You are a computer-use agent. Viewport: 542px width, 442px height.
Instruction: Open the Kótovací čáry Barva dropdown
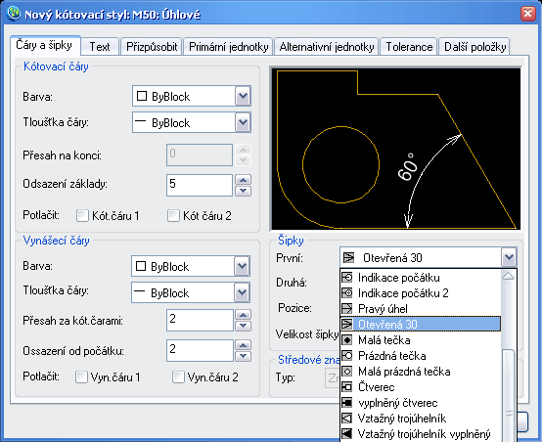(243, 96)
